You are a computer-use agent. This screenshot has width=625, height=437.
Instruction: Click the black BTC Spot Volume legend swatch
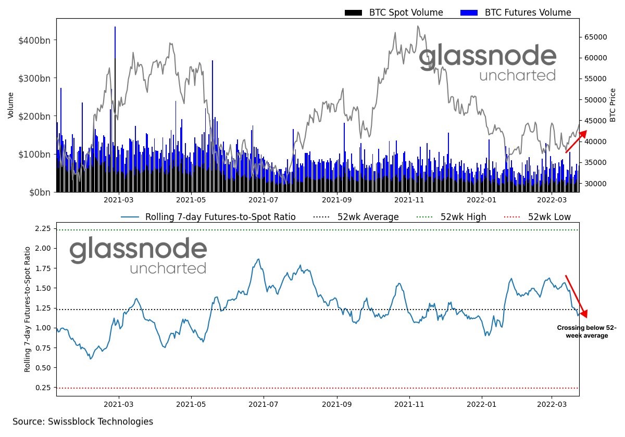(x=354, y=12)
